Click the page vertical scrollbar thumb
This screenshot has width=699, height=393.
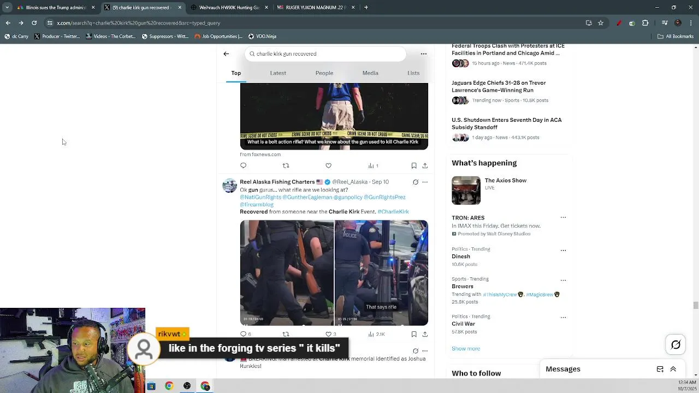click(x=695, y=305)
